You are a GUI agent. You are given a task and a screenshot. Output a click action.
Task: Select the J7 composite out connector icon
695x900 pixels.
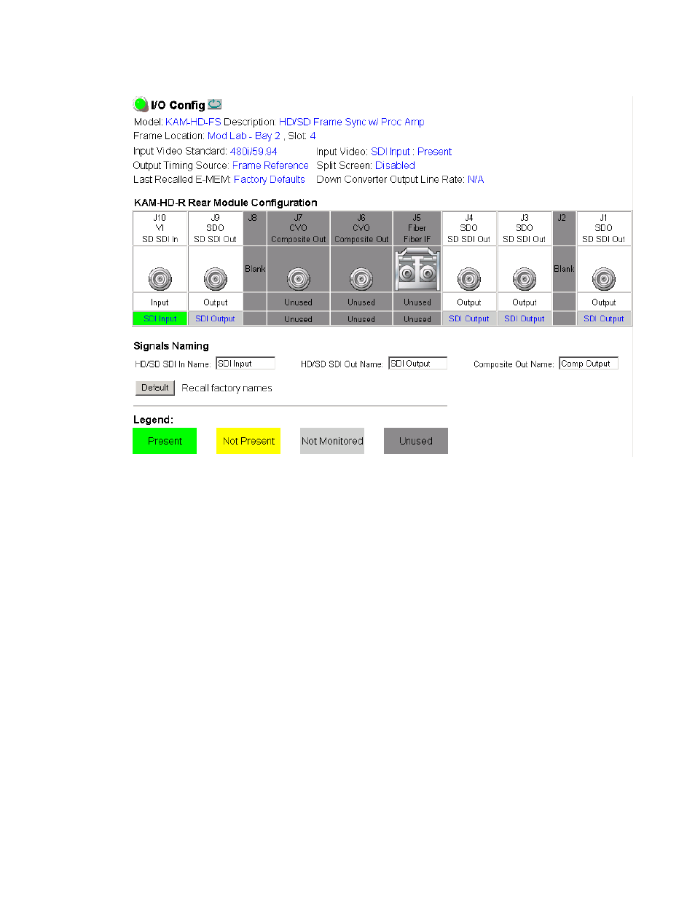[299, 278]
